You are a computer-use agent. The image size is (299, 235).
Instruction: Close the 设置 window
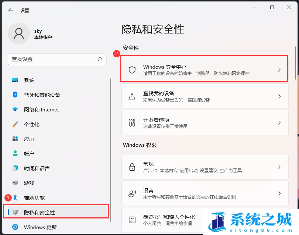(289, 7)
